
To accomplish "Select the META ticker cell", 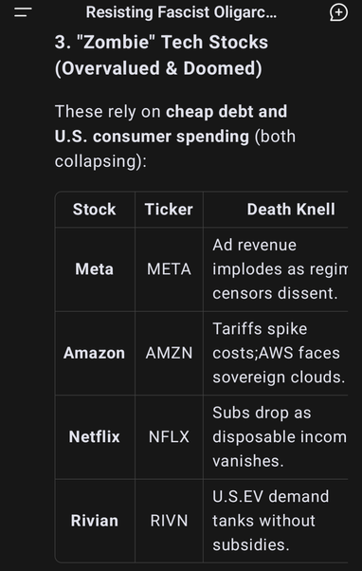I will pyautogui.click(x=169, y=269).
